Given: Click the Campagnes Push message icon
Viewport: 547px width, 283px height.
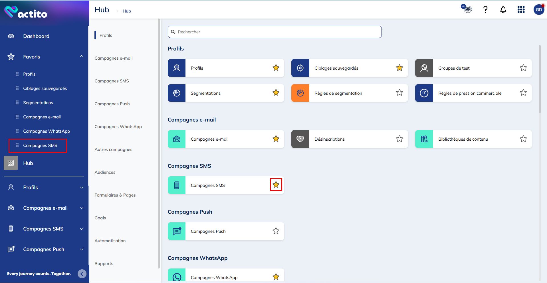Looking at the screenshot, I should [177, 231].
